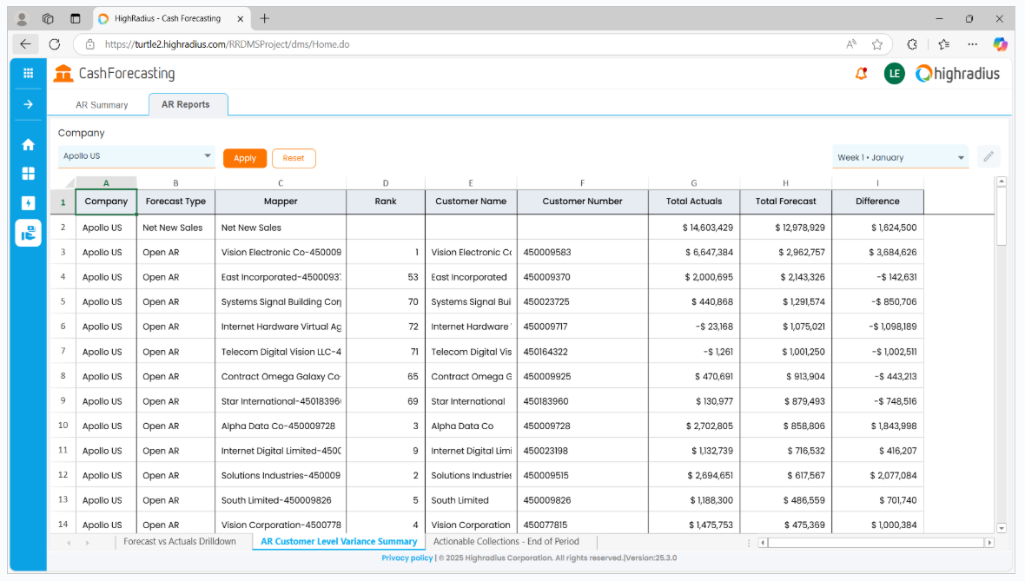Select column A header
This screenshot has width=1025, height=581.
click(x=106, y=183)
